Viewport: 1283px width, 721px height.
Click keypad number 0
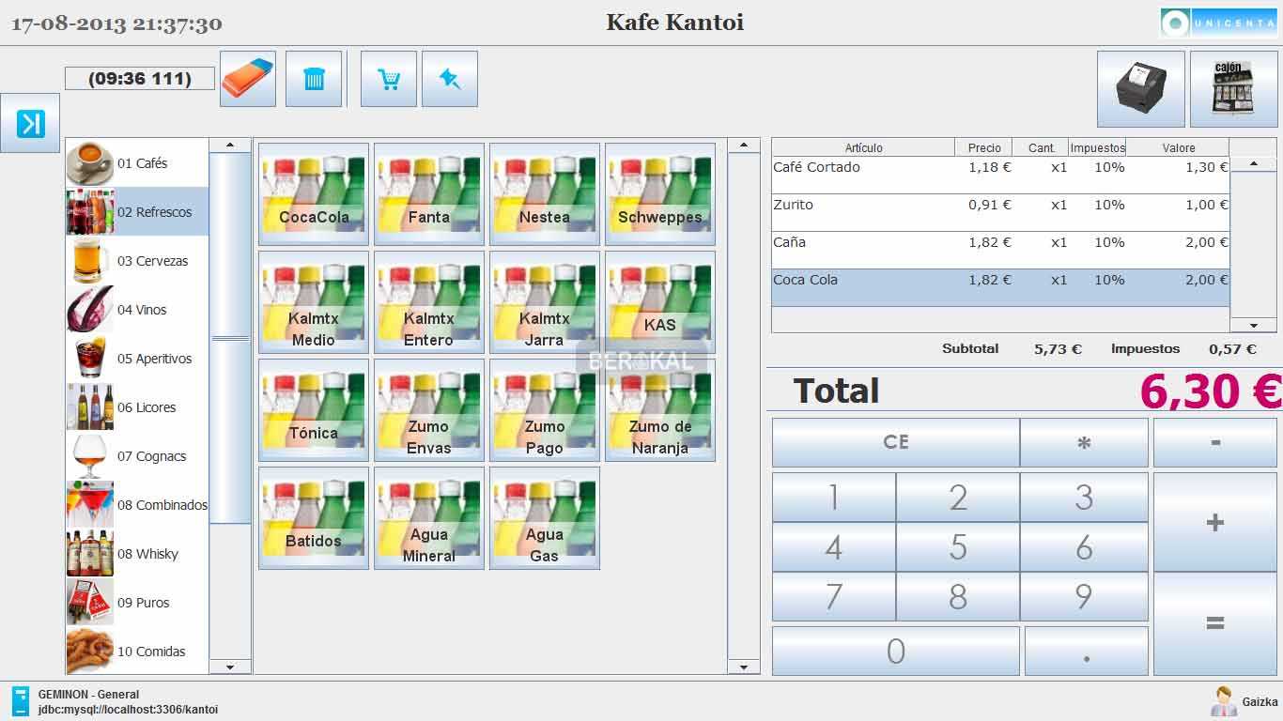coord(896,651)
